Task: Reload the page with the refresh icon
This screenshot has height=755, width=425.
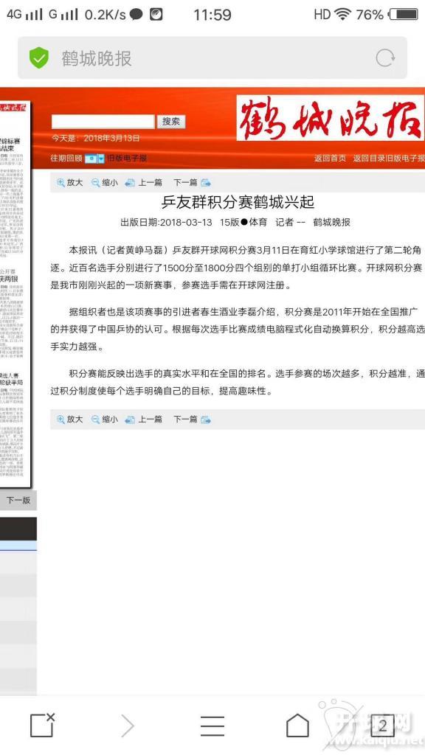Action: coord(385,58)
